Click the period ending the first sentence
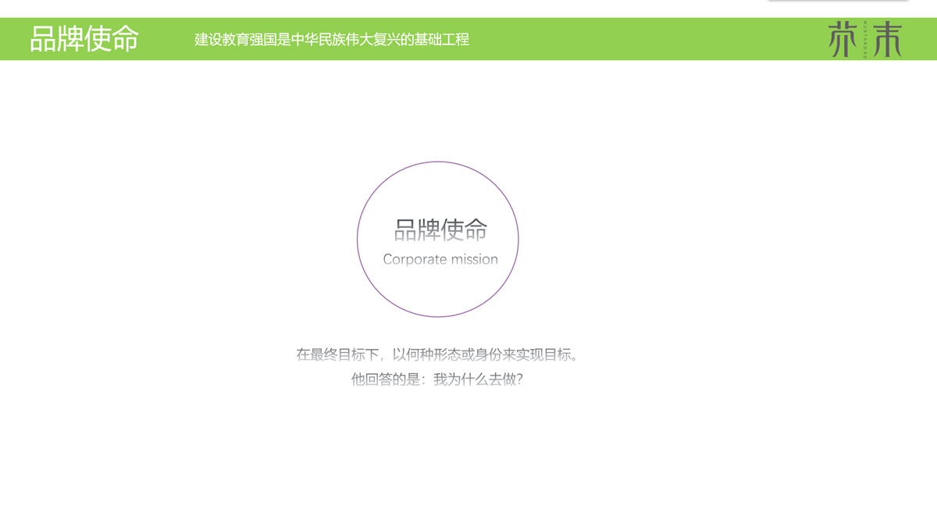This screenshot has height=527, width=937. pyautogui.click(x=575, y=358)
